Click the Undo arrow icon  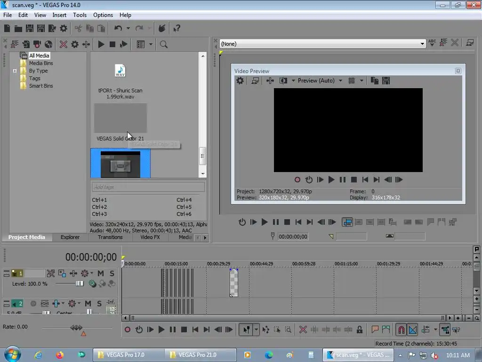(118, 28)
